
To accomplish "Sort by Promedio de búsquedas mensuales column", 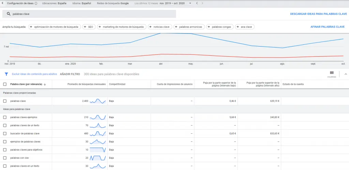I will (87, 84).
